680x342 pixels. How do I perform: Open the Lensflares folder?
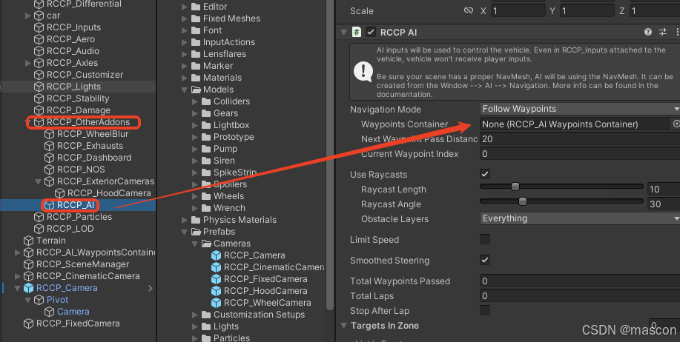[x=219, y=54]
